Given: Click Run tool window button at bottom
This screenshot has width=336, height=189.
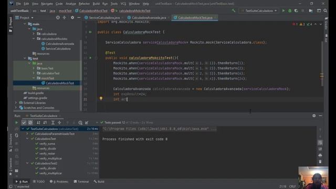Looking at the screenshot, I should pos(22,182).
